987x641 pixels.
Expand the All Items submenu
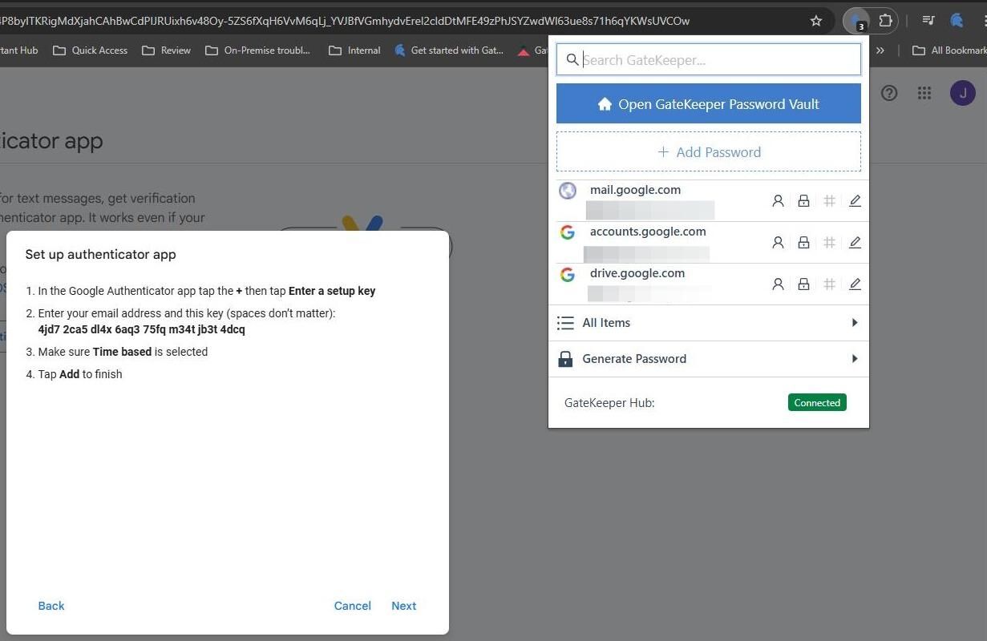tap(855, 323)
